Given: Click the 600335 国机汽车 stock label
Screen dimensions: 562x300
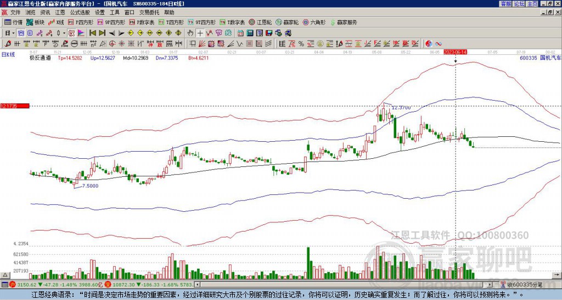Looking at the screenshot, I should pos(540,57).
